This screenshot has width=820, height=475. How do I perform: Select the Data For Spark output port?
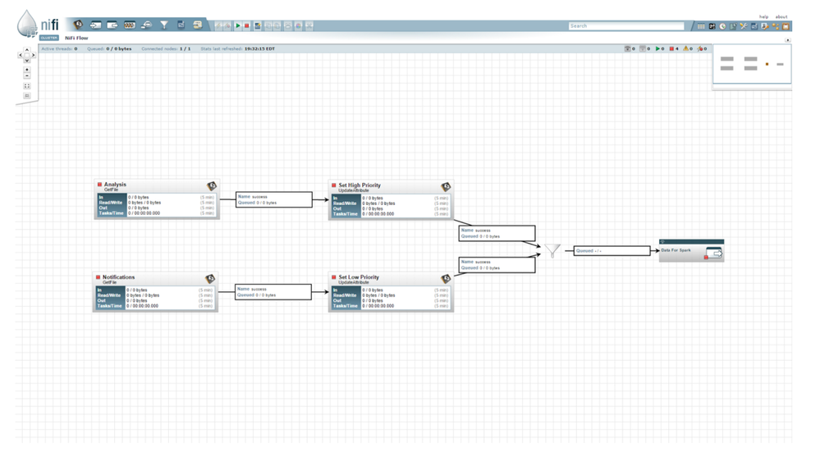691,250
